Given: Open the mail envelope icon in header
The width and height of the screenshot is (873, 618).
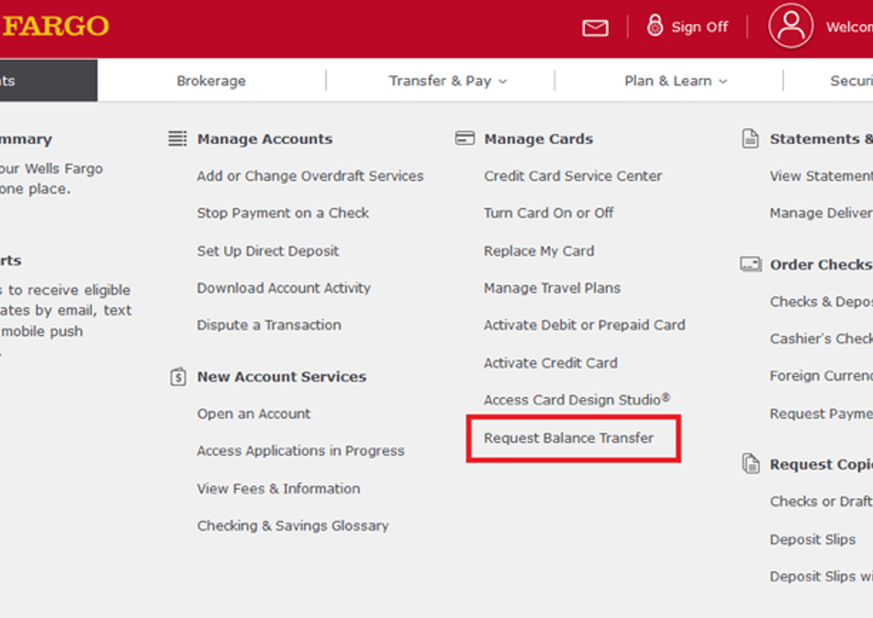Looking at the screenshot, I should point(595,28).
